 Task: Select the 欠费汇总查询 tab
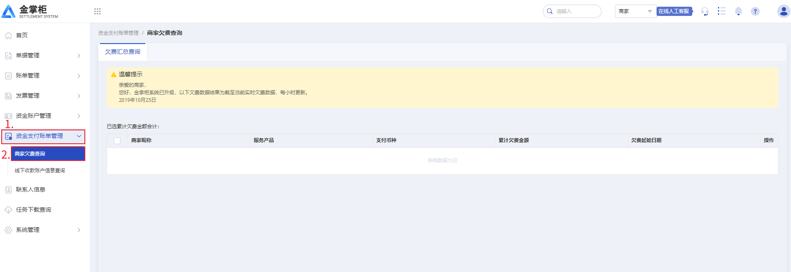[x=123, y=52]
